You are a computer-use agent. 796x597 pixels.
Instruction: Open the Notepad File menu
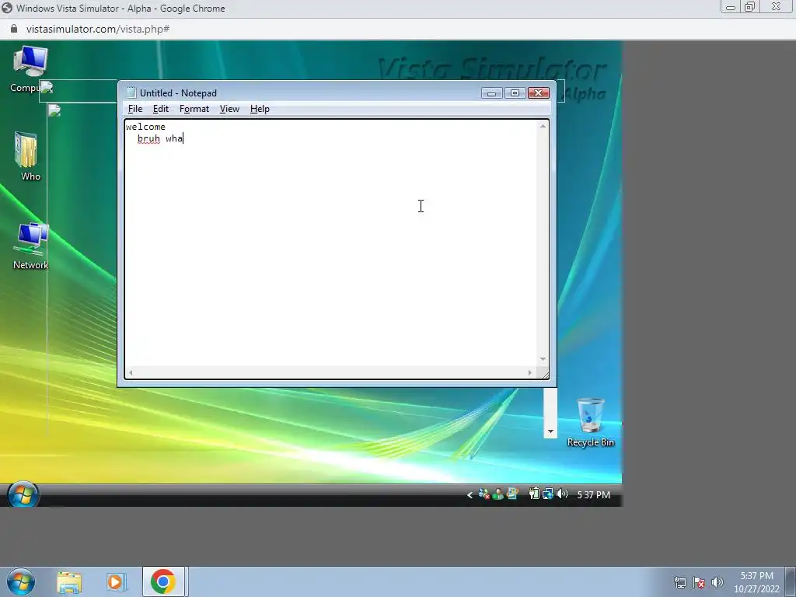pos(135,109)
